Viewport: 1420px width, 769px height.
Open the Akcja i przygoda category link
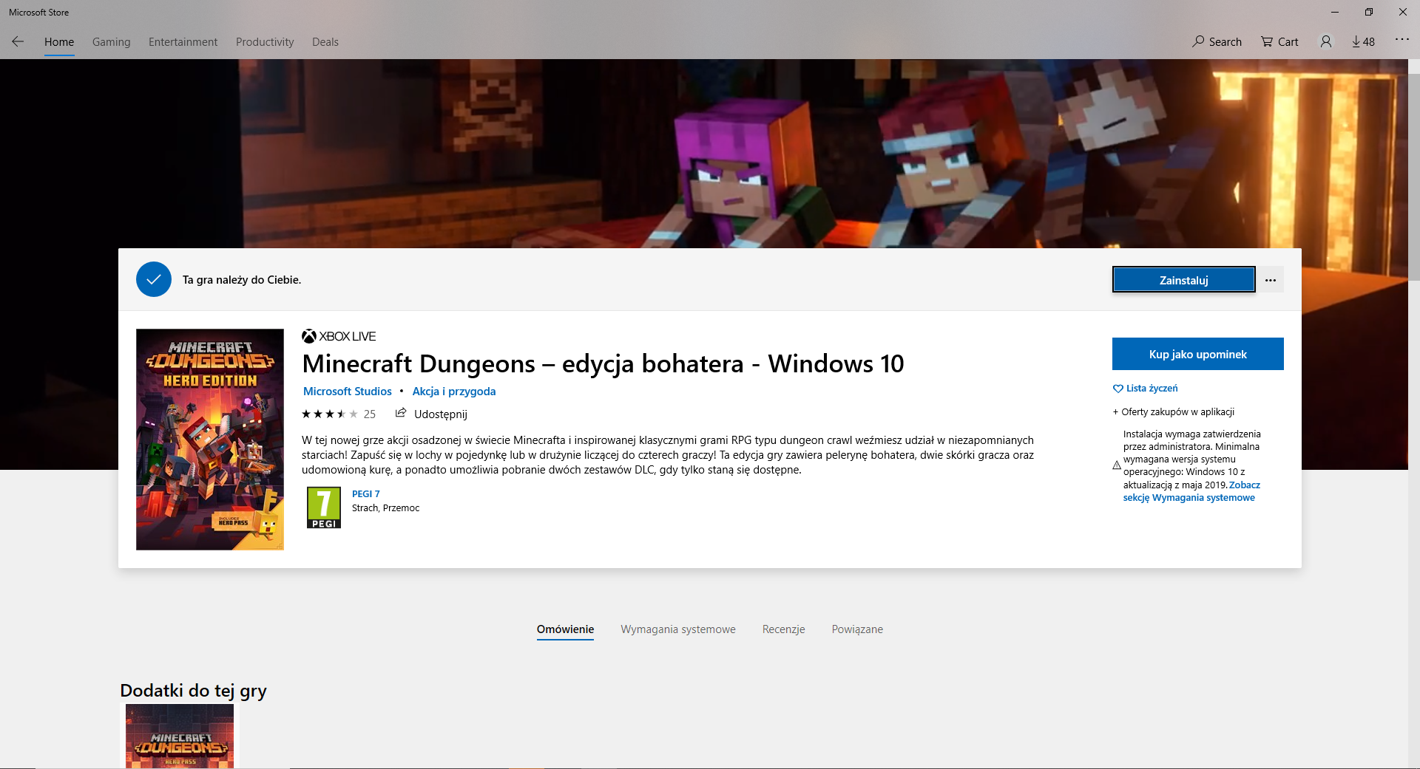[x=454, y=392]
